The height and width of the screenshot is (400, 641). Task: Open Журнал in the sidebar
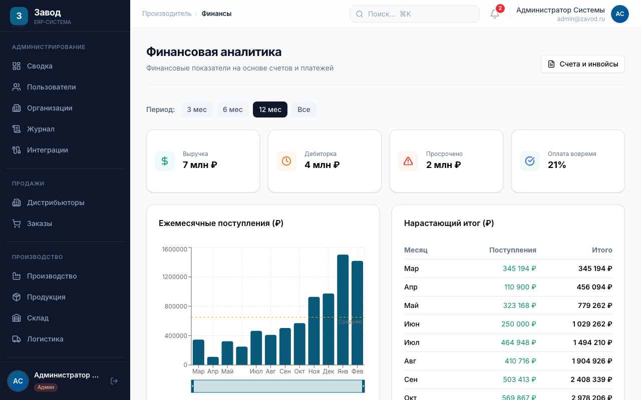coord(41,129)
